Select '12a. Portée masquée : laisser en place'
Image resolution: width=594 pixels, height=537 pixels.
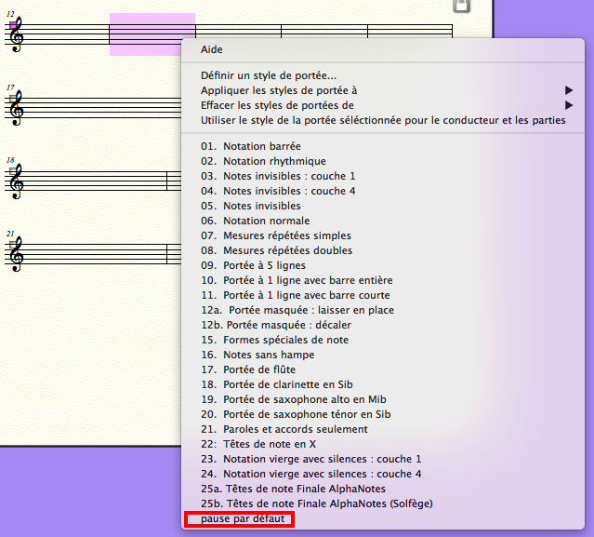click(x=297, y=310)
